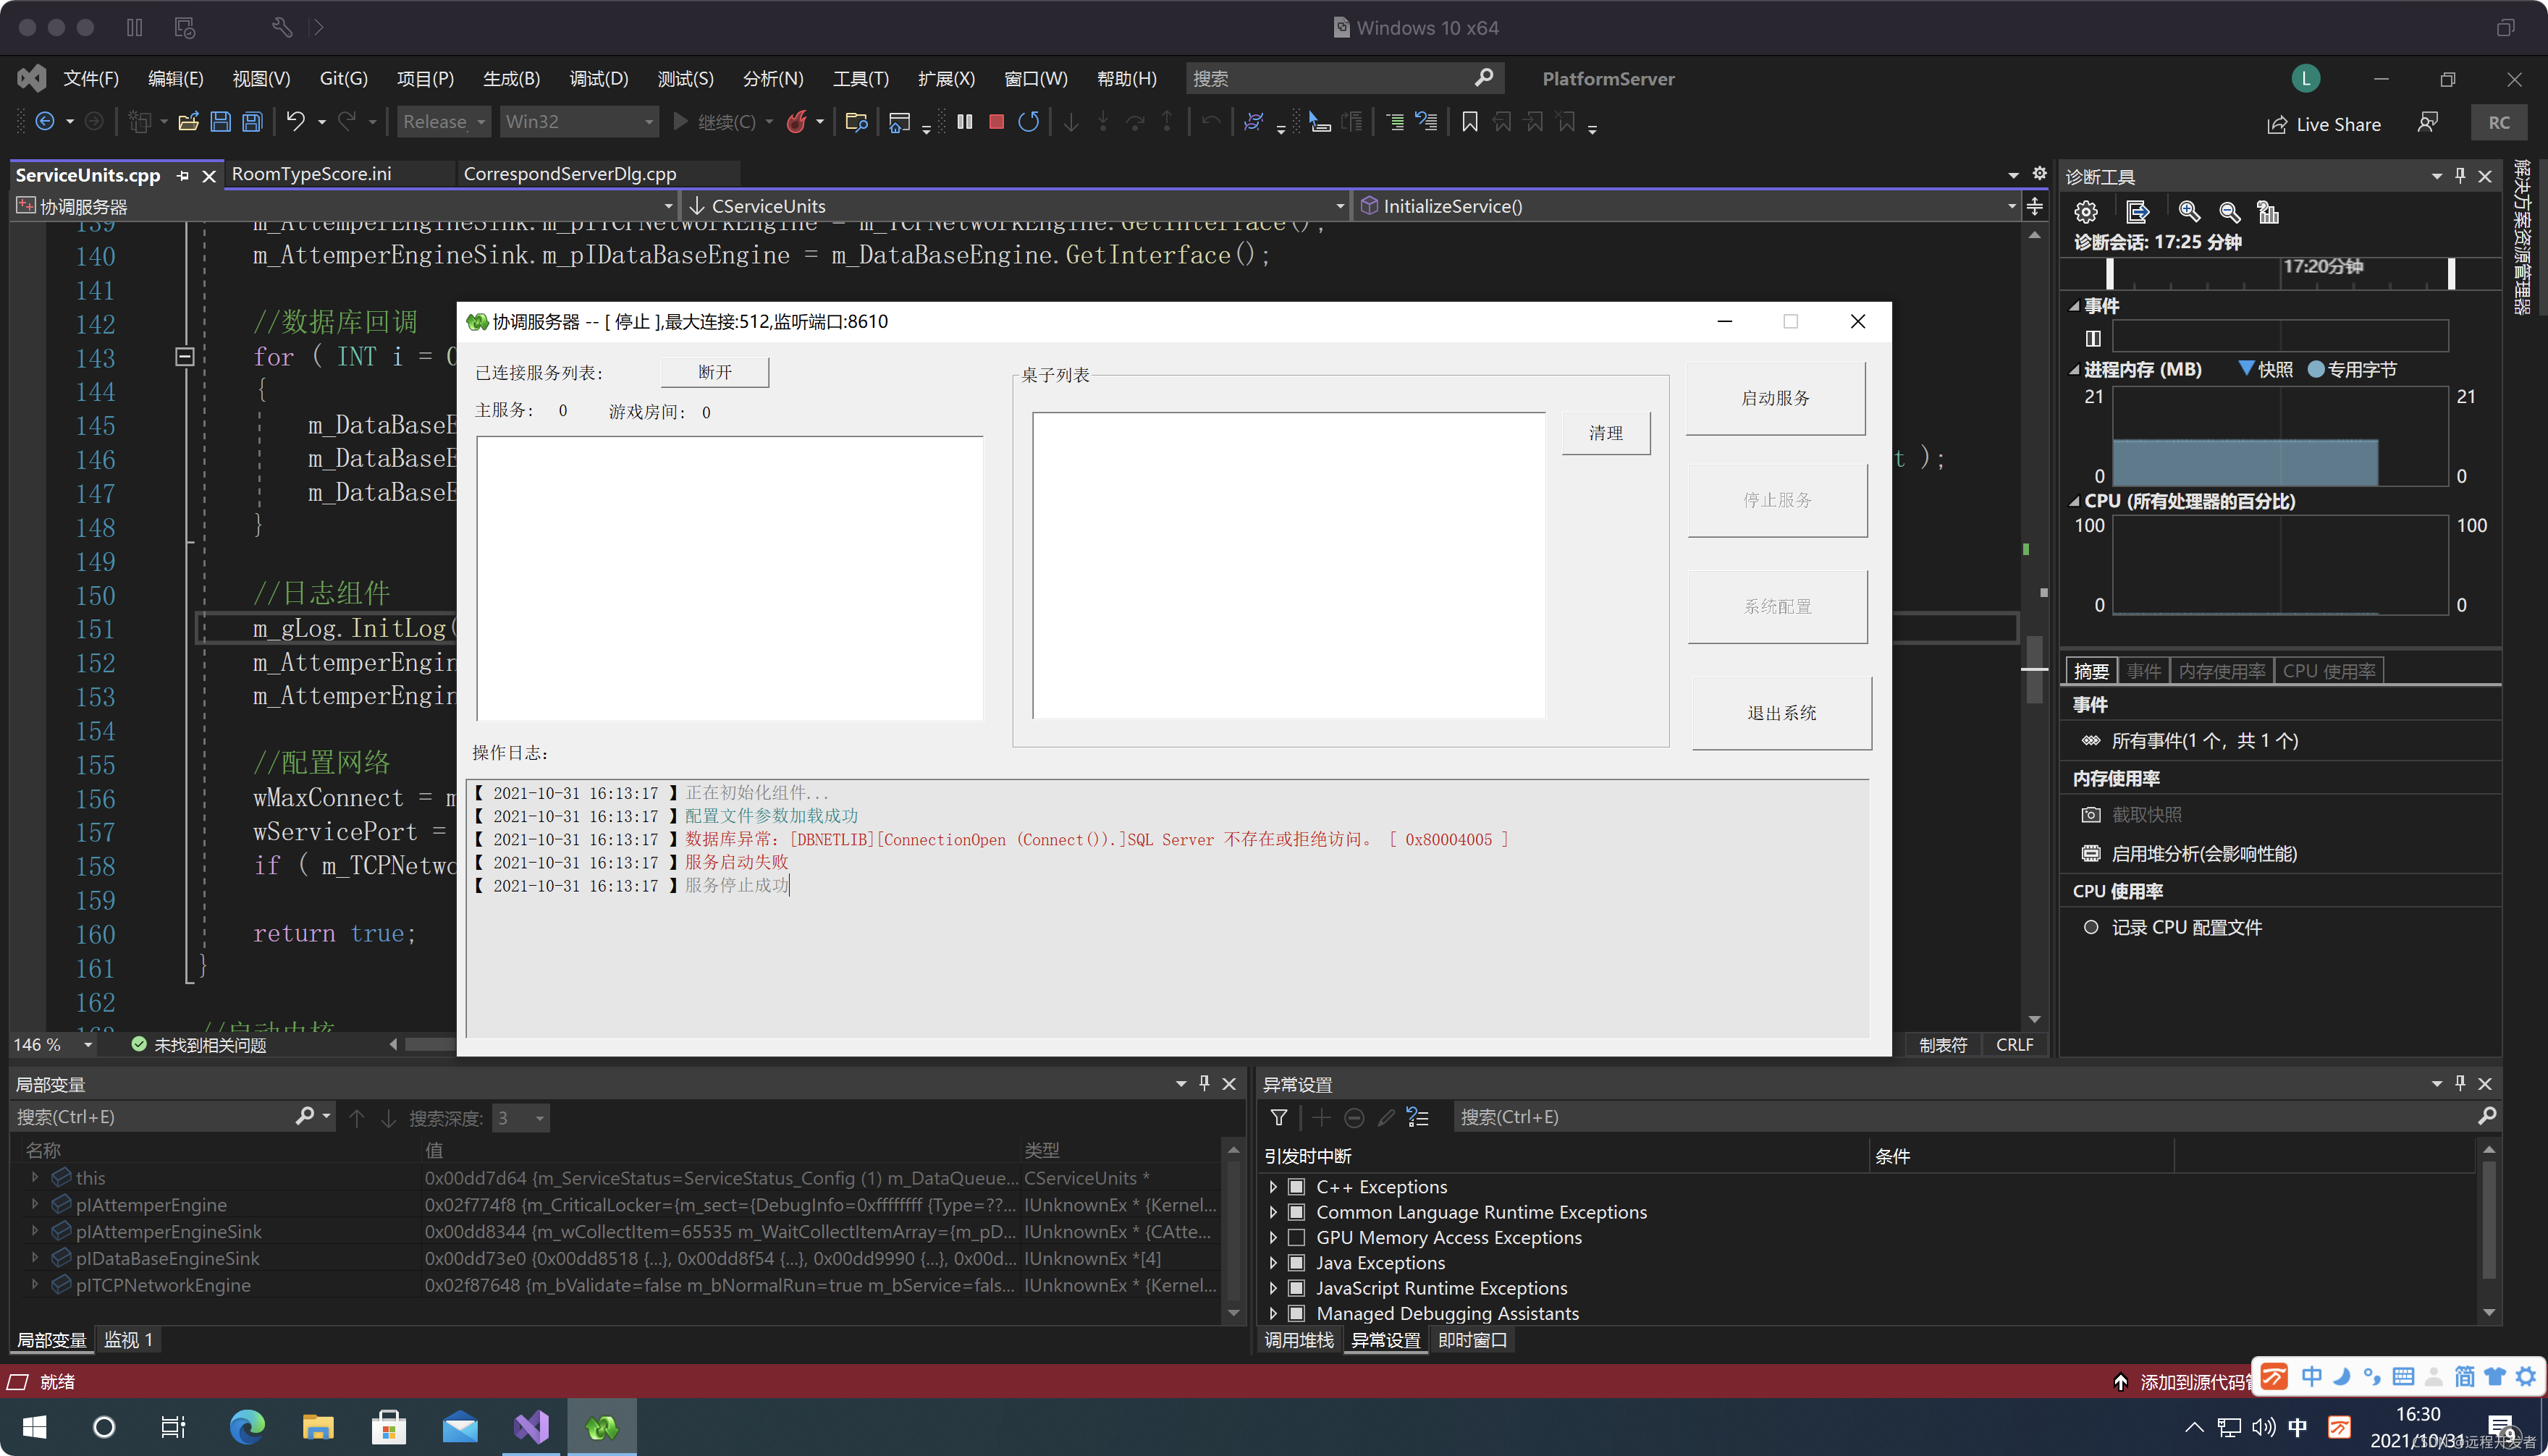
Task: Click the Save All toolbar icon
Action: pos(253,122)
